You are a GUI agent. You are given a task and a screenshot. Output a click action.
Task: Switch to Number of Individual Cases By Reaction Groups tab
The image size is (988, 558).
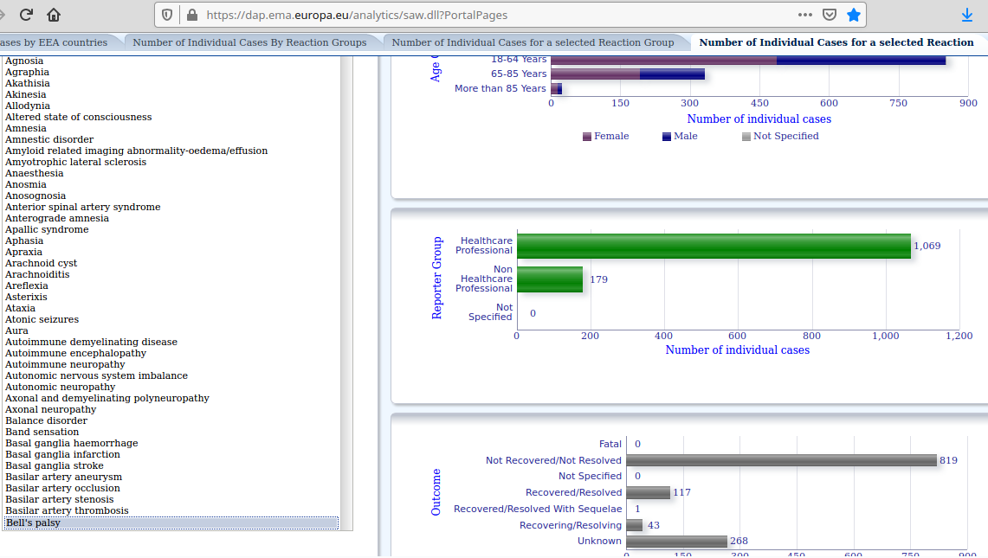[249, 42]
